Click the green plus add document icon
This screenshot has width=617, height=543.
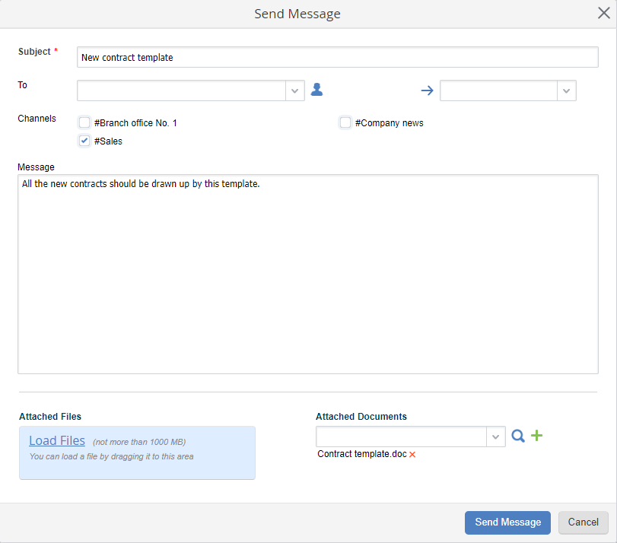click(x=536, y=436)
